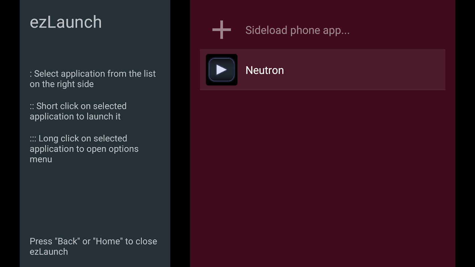Launch Neutron via its app icon
Screen dimensions: 475x267
click(x=221, y=70)
